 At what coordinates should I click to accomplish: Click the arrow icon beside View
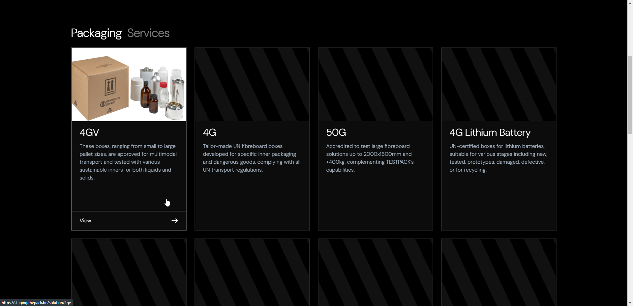[x=175, y=221]
